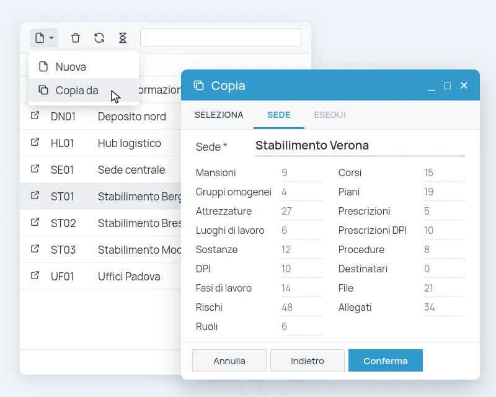This screenshot has height=397, width=496.
Task: Open HL01 row external link icon
Action: pyautogui.click(x=35, y=142)
